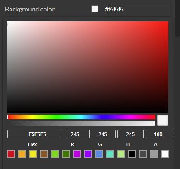The height and width of the screenshot is (169, 180).
Task: Select the orange preset color swatch
Action: (22, 154)
